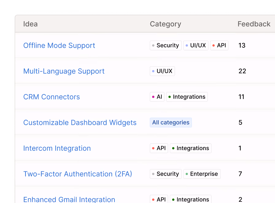This screenshot has width=275, height=203.
Task: Click API tag in Intercom Integration row
Action: (159, 148)
